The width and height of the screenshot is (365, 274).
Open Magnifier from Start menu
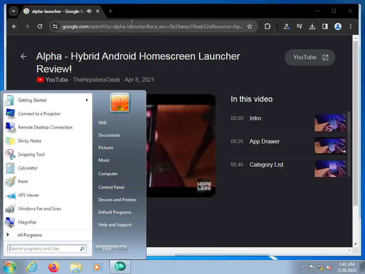pos(48,222)
